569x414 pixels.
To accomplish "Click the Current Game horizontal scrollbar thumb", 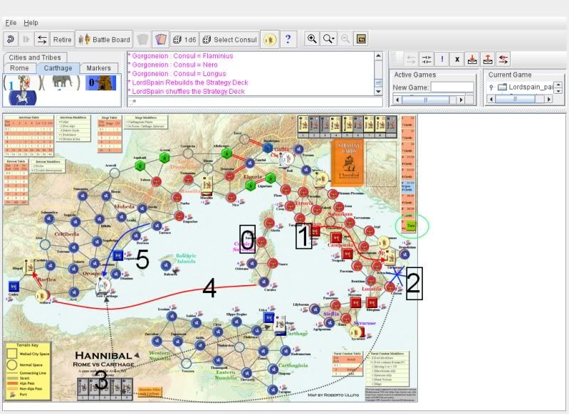I will [x=515, y=99].
